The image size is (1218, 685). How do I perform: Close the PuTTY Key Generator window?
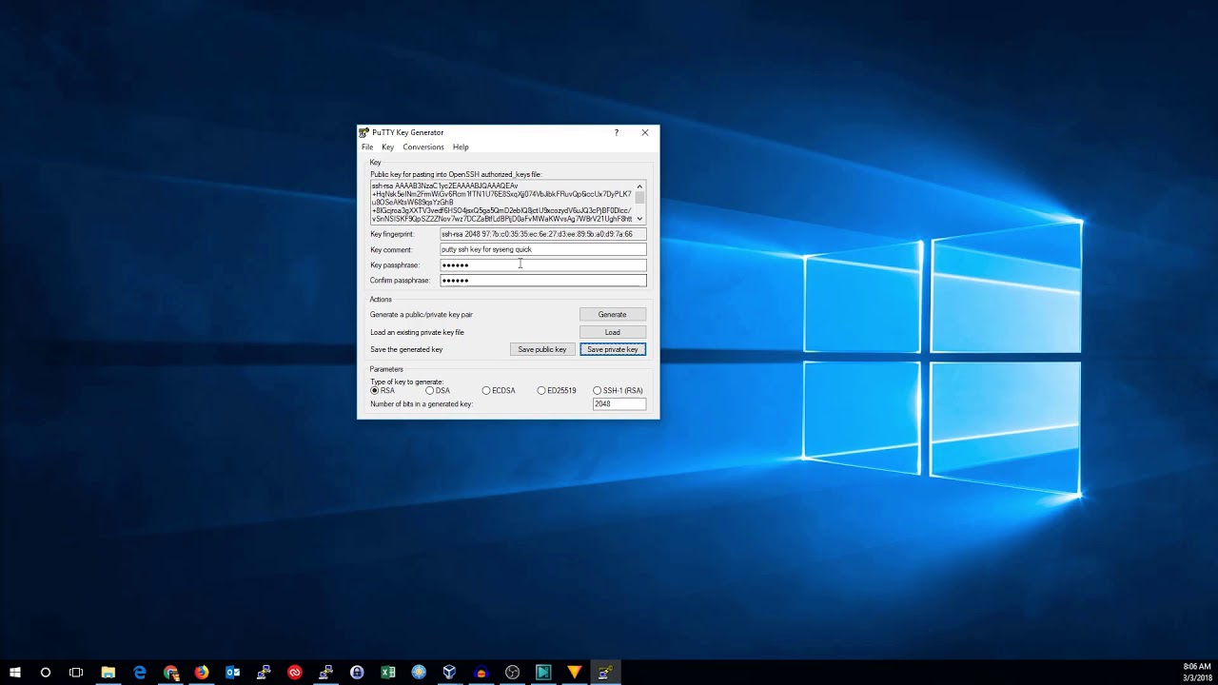[x=645, y=133]
